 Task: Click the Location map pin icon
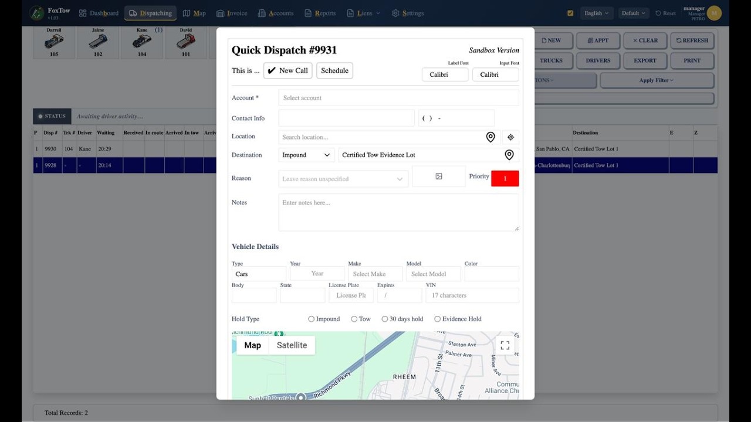pyautogui.click(x=490, y=137)
